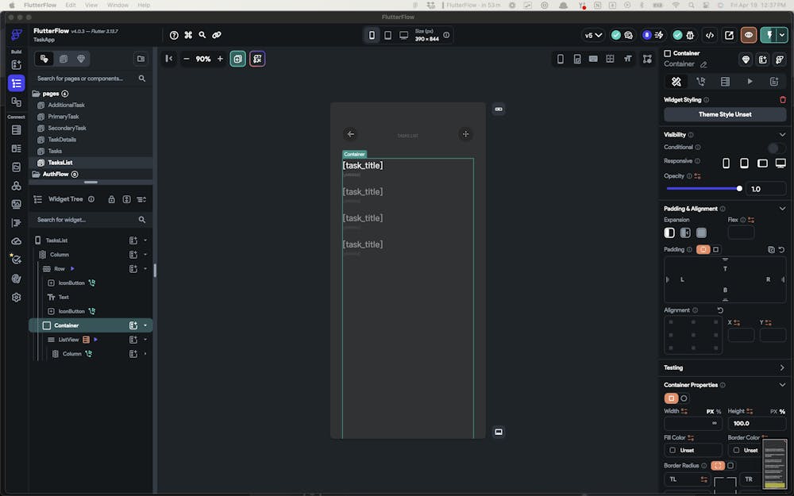Expand the Testing section

pyautogui.click(x=782, y=367)
